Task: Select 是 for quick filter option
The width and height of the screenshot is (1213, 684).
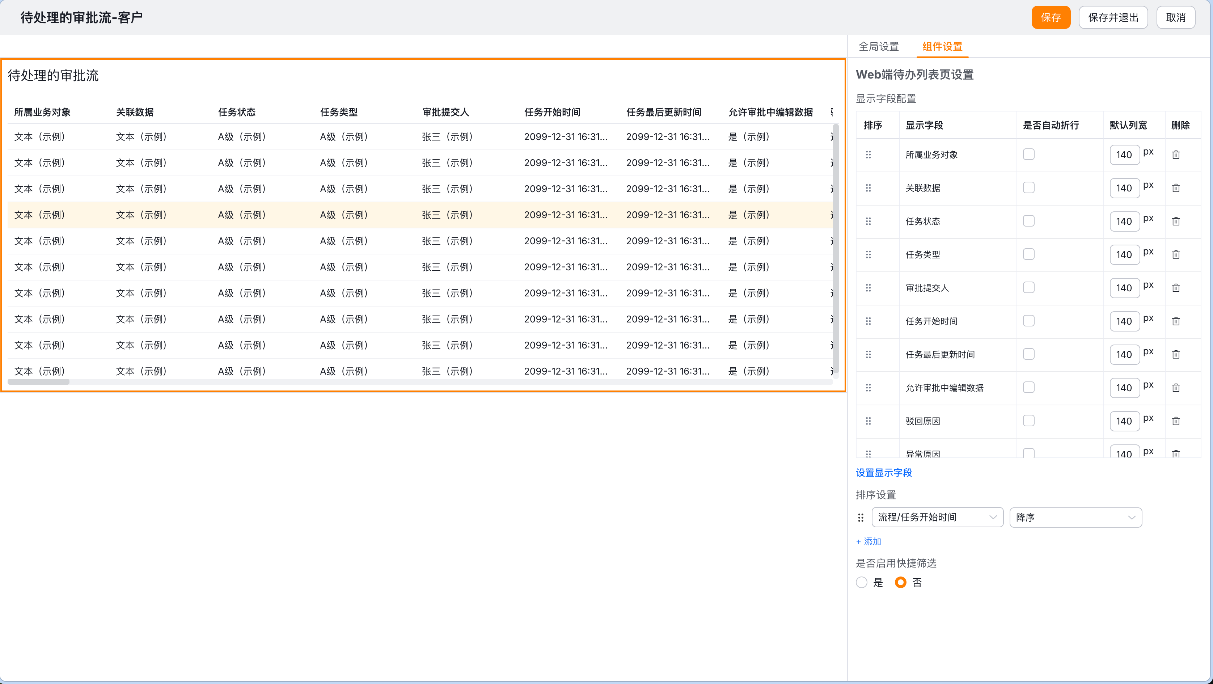Action: (x=861, y=583)
